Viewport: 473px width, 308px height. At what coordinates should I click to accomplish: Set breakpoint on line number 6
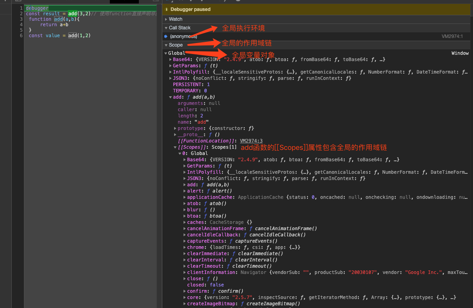[22, 36]
